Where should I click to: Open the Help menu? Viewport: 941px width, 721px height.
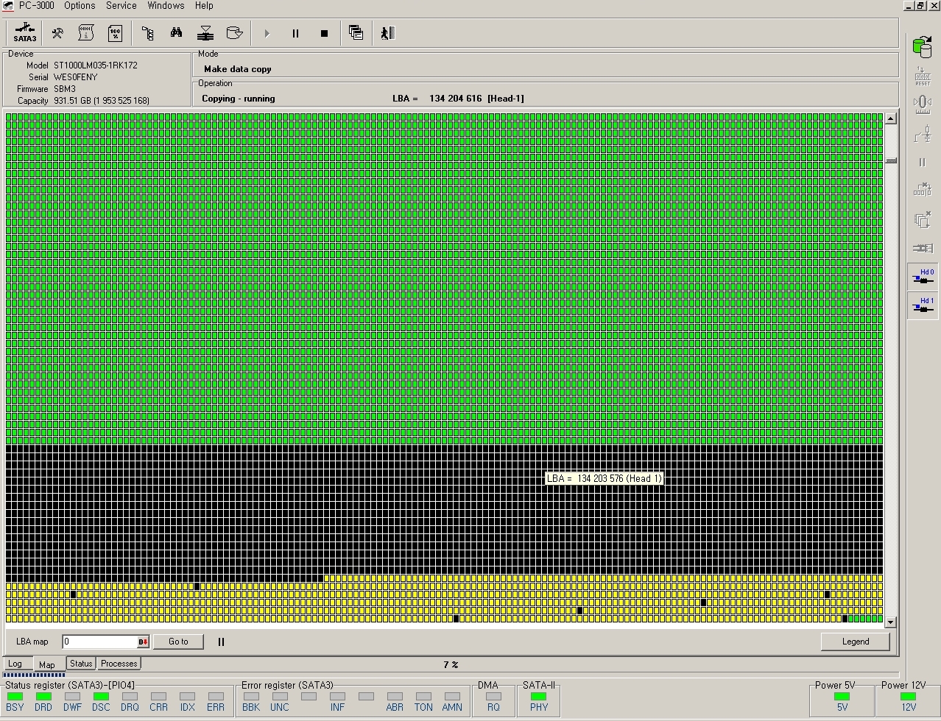pyautogui.click(x=204, y=6)
